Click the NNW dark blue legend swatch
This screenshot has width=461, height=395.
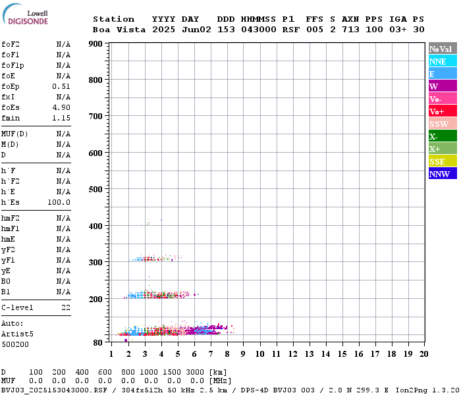443,173
